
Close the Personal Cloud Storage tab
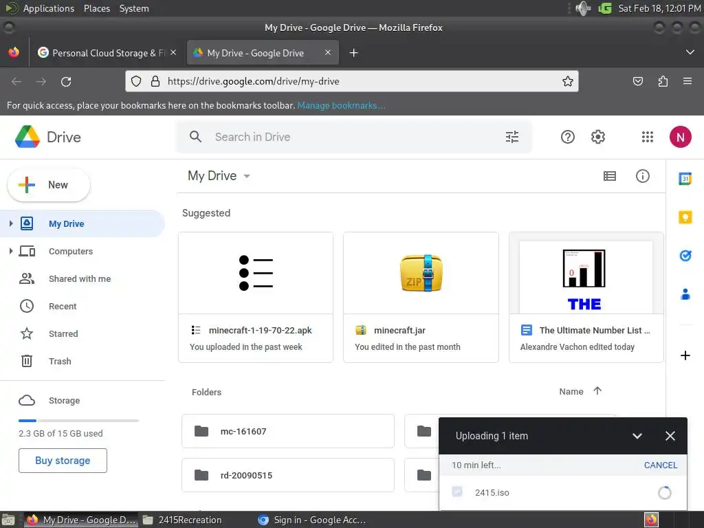(x=173, y=52)
